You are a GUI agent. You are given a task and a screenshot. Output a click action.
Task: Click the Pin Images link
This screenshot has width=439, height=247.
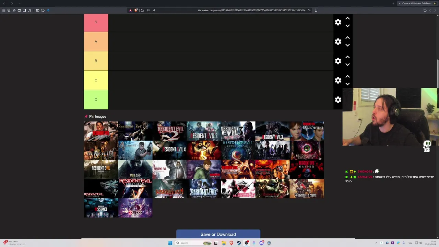95,117
